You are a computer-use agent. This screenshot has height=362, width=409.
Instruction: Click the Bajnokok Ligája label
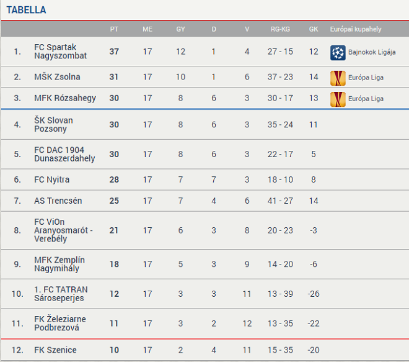pos(371,52)
